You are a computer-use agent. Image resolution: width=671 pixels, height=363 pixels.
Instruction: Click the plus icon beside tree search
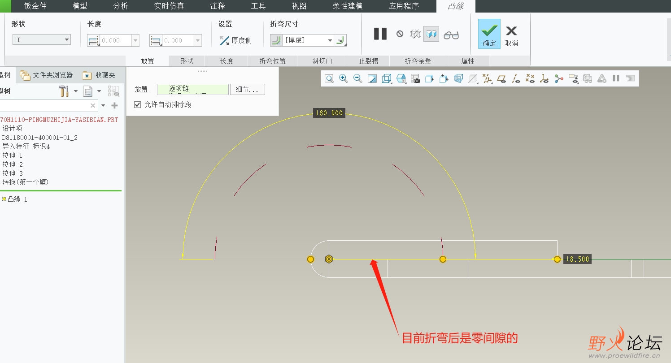click(114, 106)
